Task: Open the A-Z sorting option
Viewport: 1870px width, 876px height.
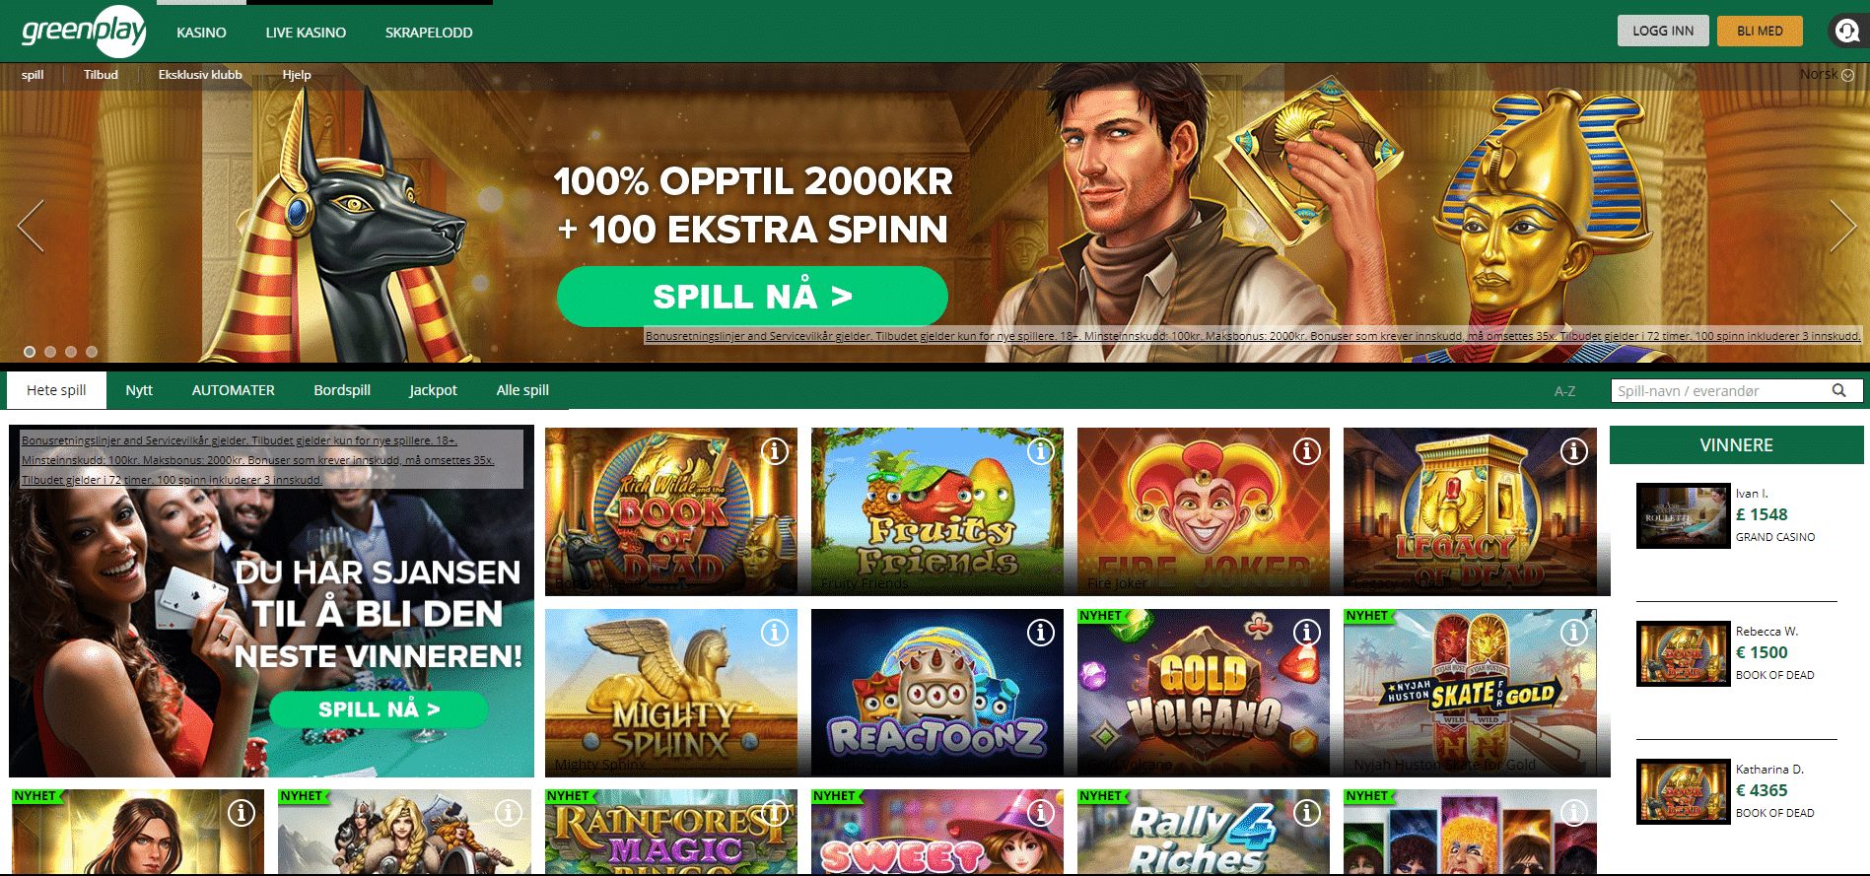Action: (x=1564, y=391)
